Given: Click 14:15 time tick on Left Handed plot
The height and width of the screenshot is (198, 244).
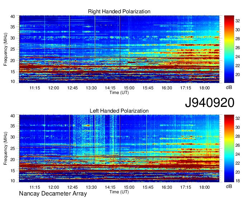Looking at the screenshot, I should point(110,187).
